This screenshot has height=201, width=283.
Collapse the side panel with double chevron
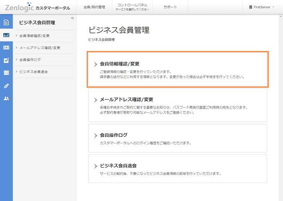click(x=72, y=18)
